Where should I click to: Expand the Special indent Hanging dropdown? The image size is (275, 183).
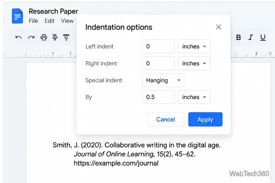click(x=163, y=80)
